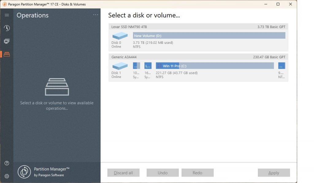Minimize the Paragon Partition Manager window
The width and height of the screenshot is (314, 183).
pos(266,4)
